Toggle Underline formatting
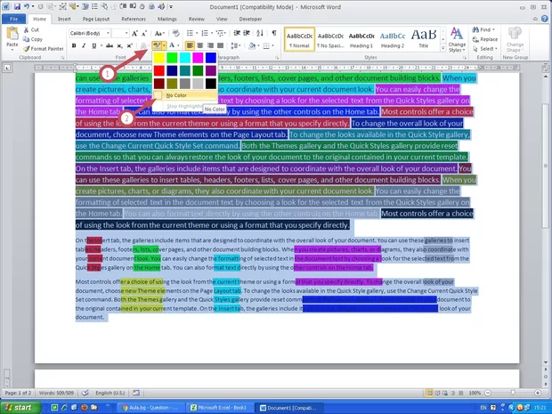This screenshot has height=414, width=552. click(x=94, y=45)
